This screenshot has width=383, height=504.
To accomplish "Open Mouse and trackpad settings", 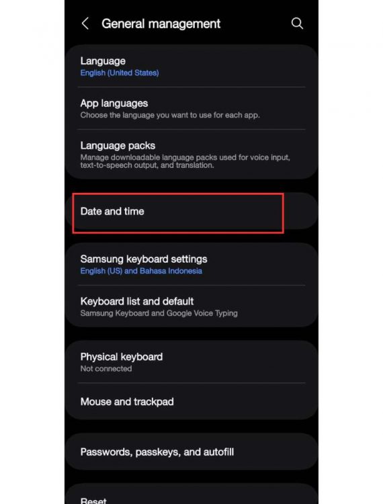I will coord(191,401).
